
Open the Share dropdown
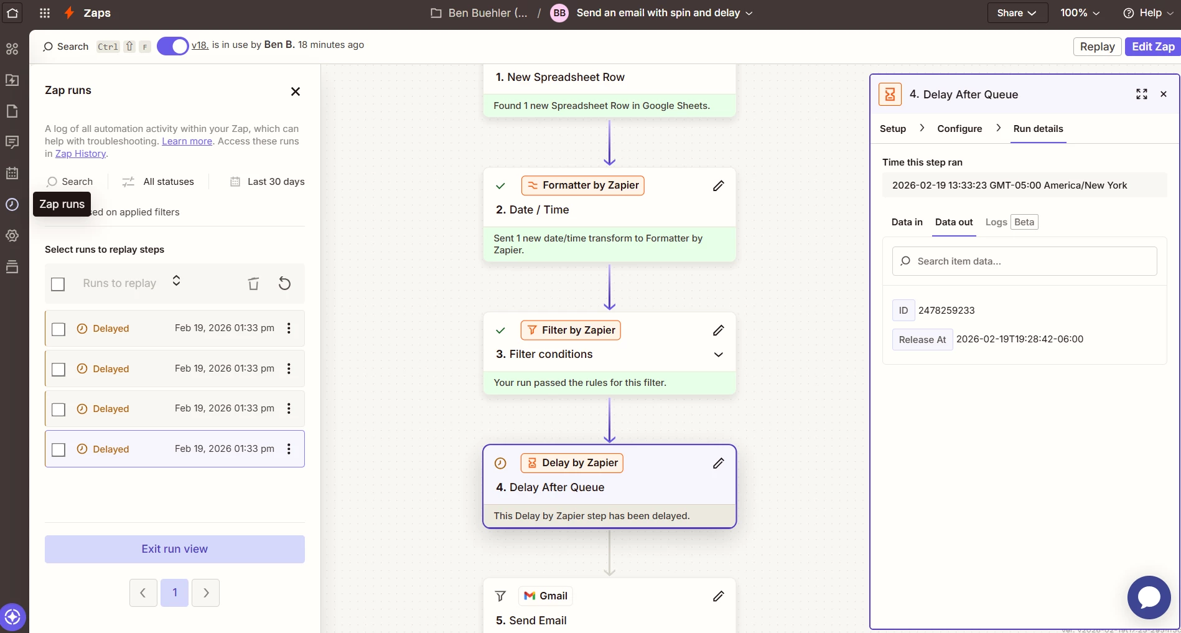tap(1017, 13)
